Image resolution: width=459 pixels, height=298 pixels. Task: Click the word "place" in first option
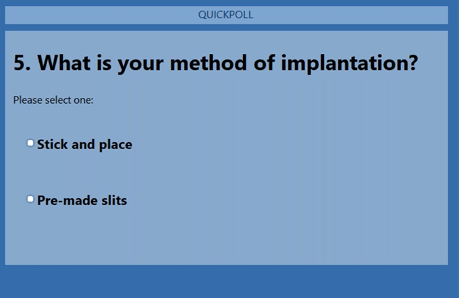115,145
